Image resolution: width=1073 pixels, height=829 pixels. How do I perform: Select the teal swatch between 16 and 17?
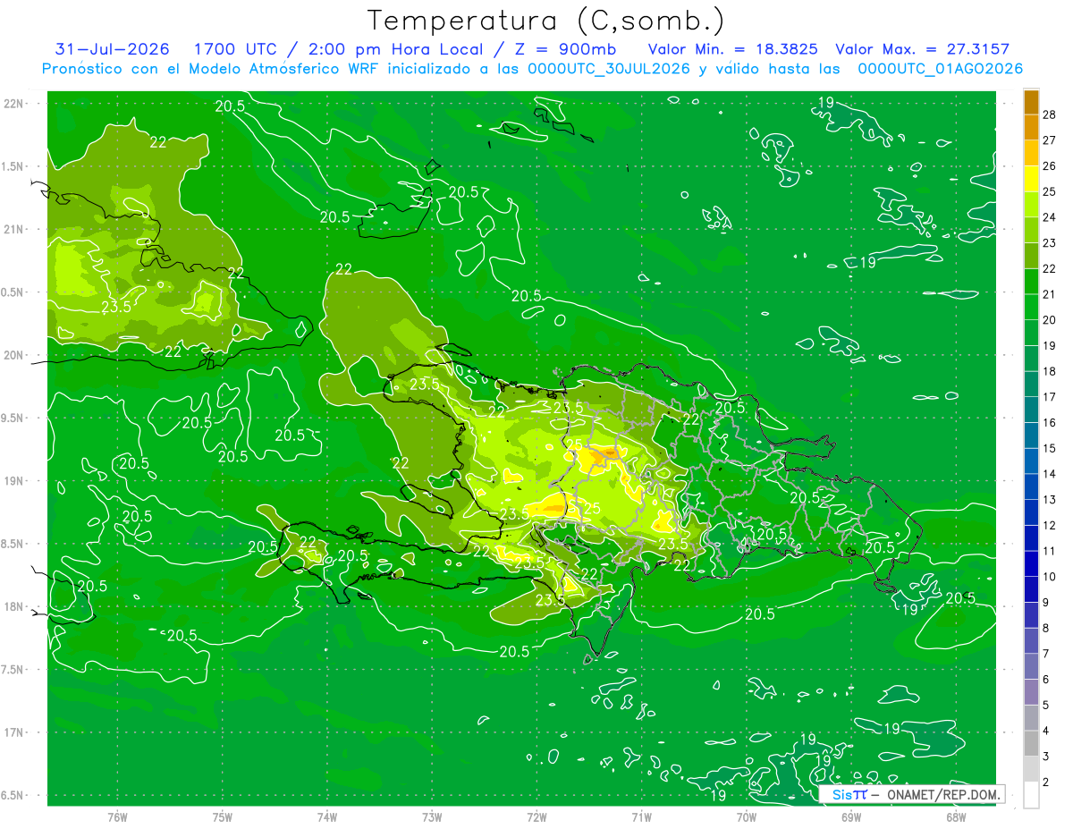[1031, 410]
